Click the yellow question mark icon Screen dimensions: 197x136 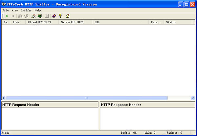click(x=60, y=16)
